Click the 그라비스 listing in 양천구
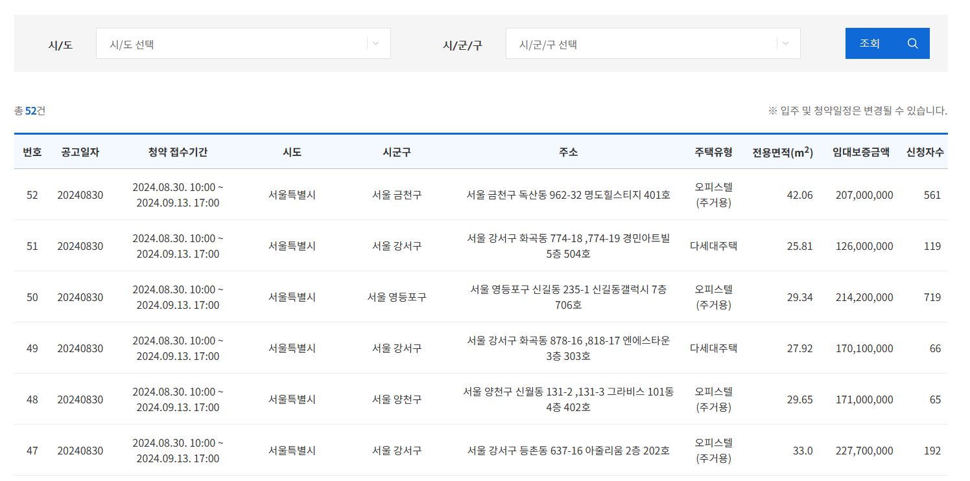 pyautogui.click(x=569, y=399)
